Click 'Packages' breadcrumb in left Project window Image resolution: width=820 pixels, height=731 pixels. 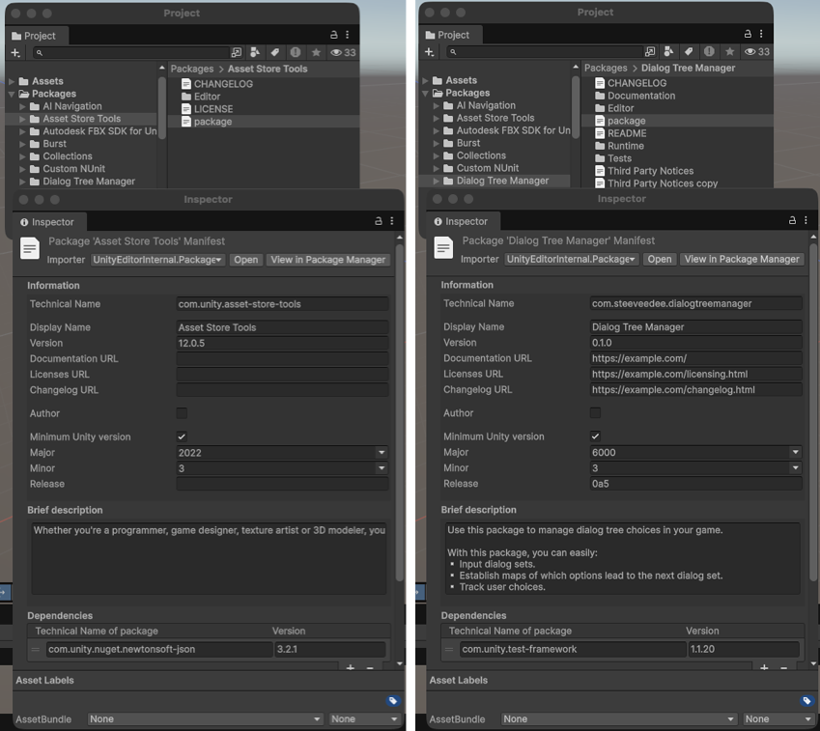pyautogui.click(x=192, y=69)
